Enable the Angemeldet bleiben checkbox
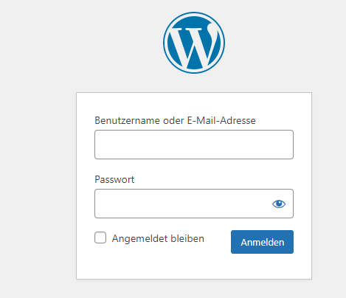Viewport: 346px width, 298px height. (100, 238)
